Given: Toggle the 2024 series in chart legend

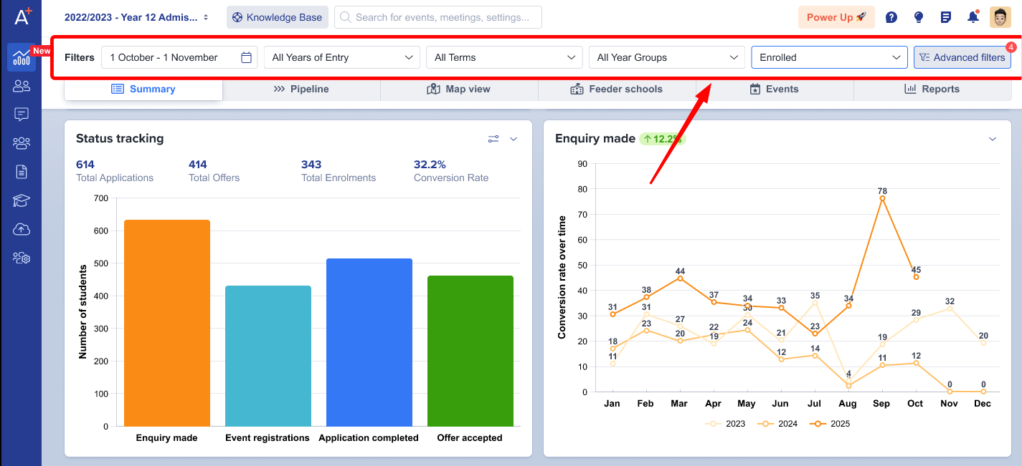Looking at the screenshot, I should [x=777, y=424].
